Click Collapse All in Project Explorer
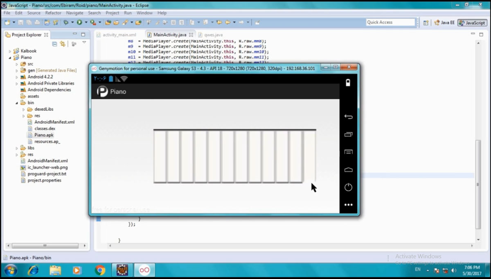Viewport: 491px width, 279px height. point(54,44)
